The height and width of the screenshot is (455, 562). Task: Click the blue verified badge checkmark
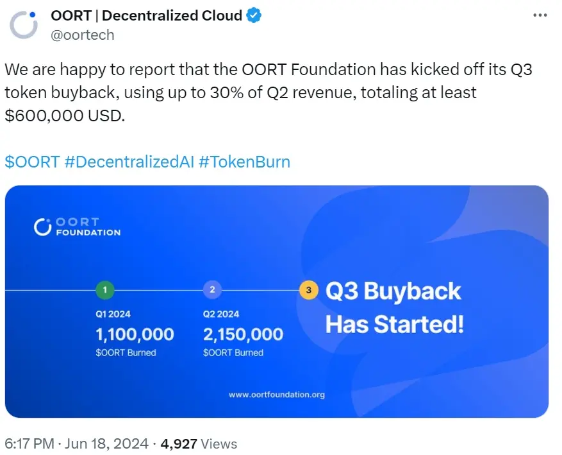tap(252, 15)
